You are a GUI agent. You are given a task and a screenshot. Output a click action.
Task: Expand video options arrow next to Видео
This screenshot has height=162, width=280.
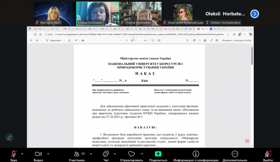[x=48, y=154]
